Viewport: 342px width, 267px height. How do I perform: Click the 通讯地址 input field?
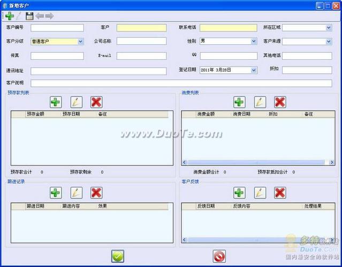tap(98, 71)
